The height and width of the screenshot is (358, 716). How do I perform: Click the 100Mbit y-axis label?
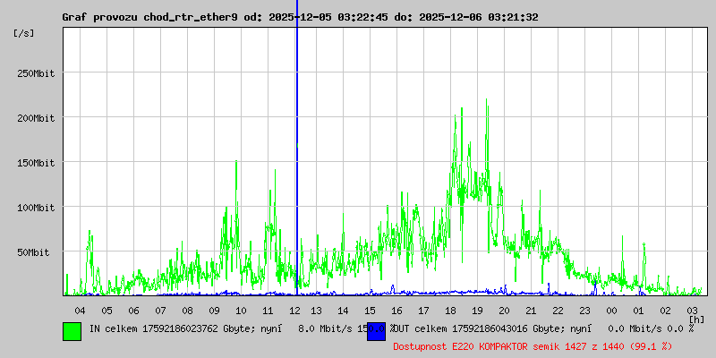click(36, 208)
